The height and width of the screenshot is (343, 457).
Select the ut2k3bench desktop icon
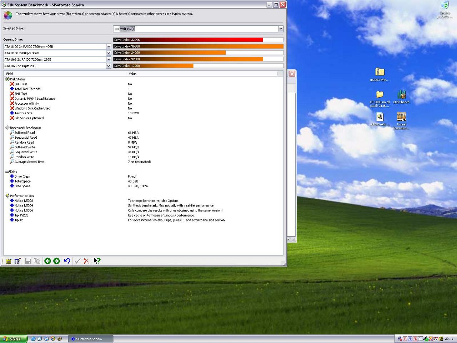[x=402, y=97]
